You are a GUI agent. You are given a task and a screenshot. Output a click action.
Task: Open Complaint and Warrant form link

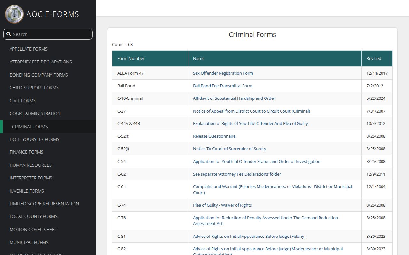[x=273, y=190]
